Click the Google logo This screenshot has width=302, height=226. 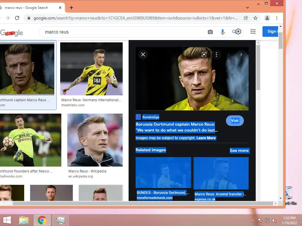(x=12, y=33)
